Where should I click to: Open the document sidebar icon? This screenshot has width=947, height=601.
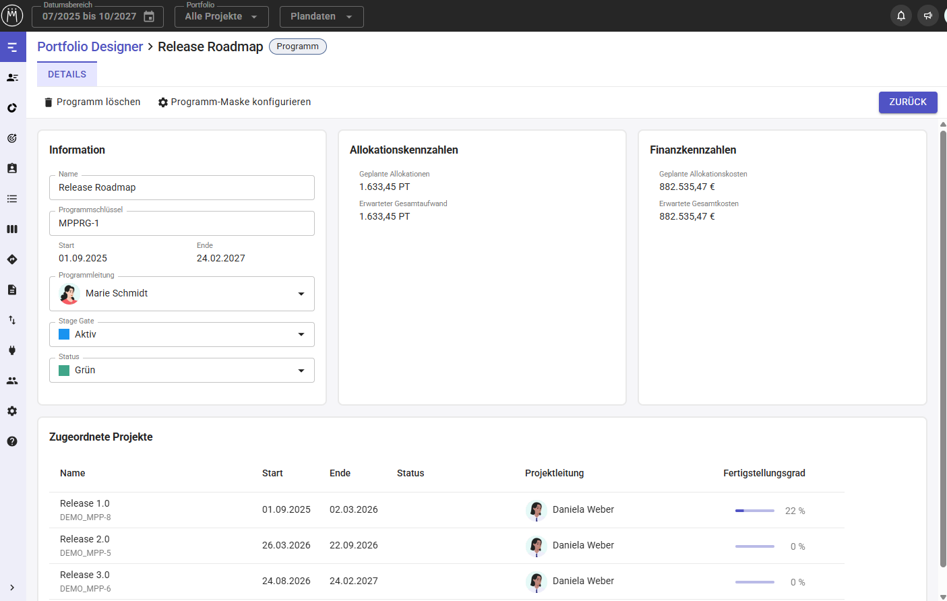click(12, 290)
